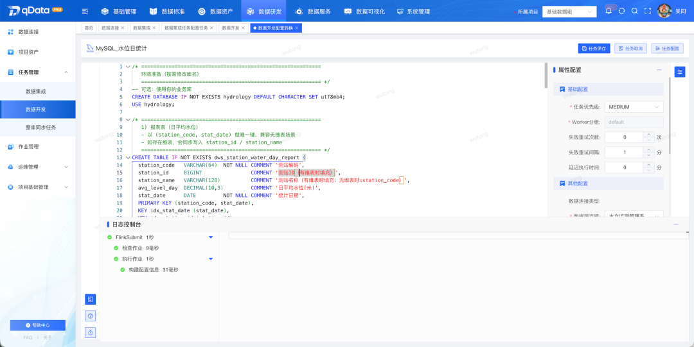Minimize the 日志控制台 panel
This screenshot has width=694, height=347.
[x=676, y=224]
